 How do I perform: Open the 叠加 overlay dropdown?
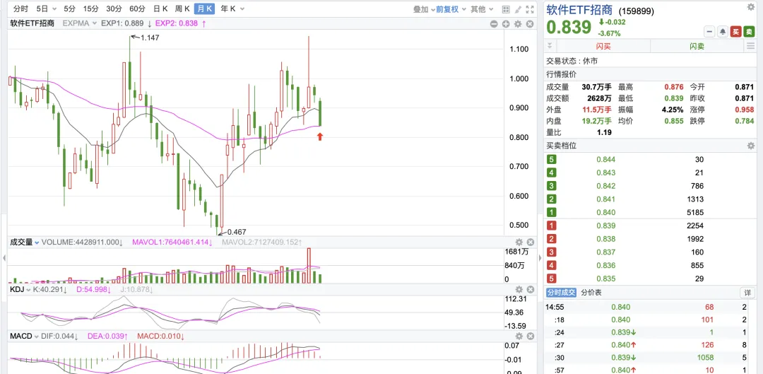tap(423, 8)
